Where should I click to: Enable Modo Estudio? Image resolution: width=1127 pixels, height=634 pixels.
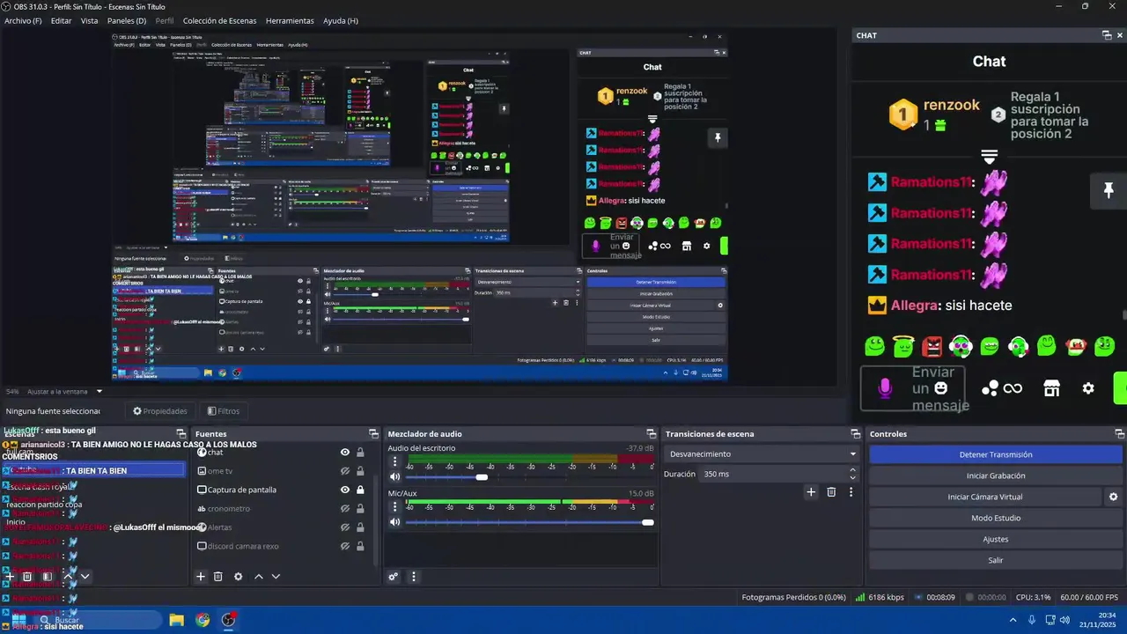[x=996, y=518]
